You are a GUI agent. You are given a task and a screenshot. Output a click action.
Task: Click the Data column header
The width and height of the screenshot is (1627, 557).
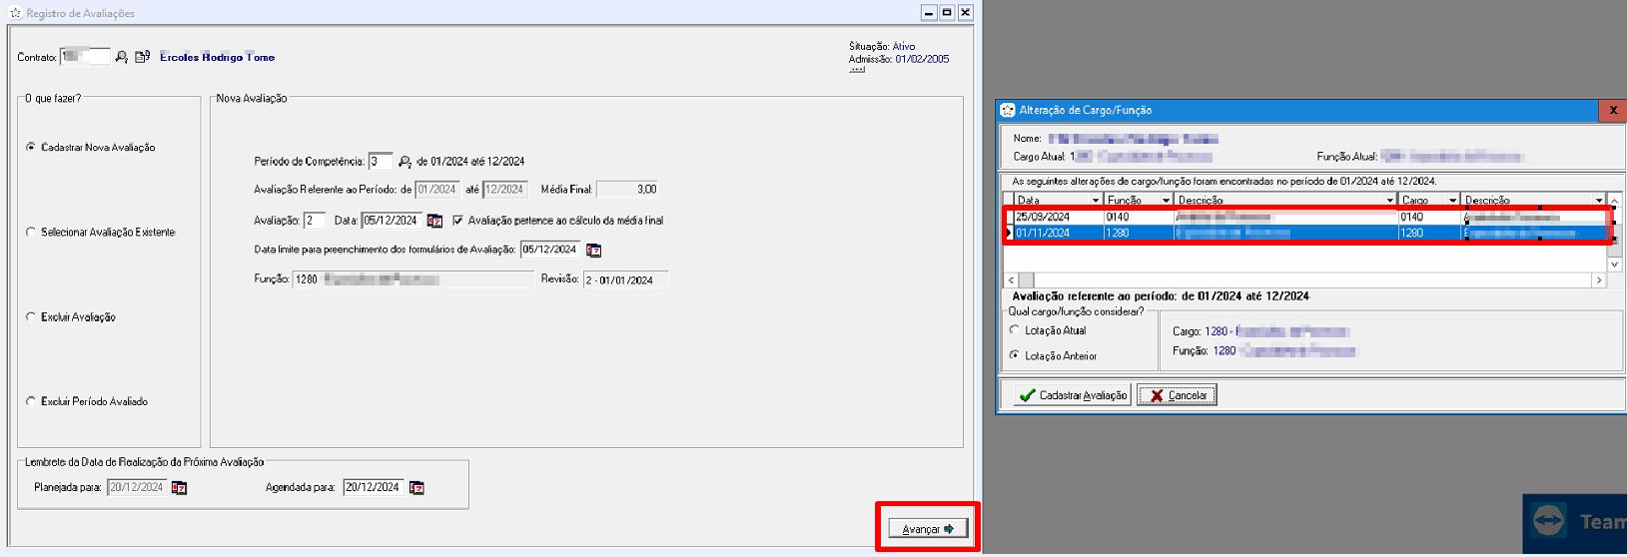click(x=1058, y=201)
